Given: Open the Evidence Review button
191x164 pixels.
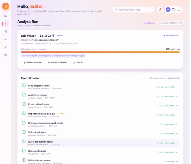Looking at the screenshot, I should [32, 62].
